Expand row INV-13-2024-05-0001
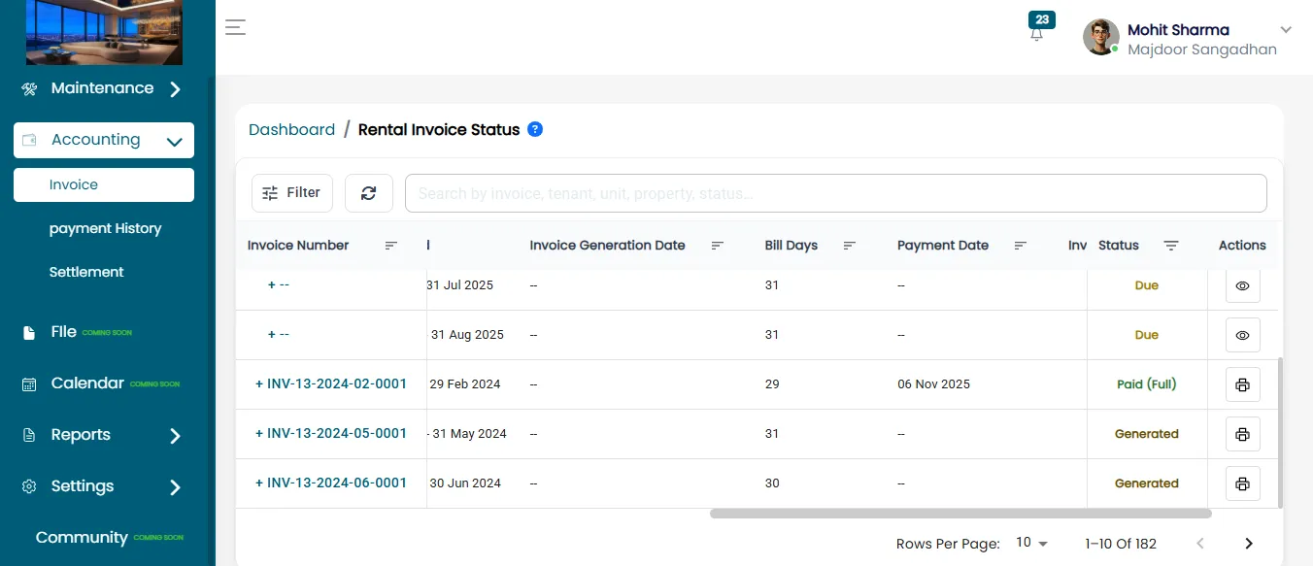Viewport: 1313px width, 566px height. click(259, 433)
